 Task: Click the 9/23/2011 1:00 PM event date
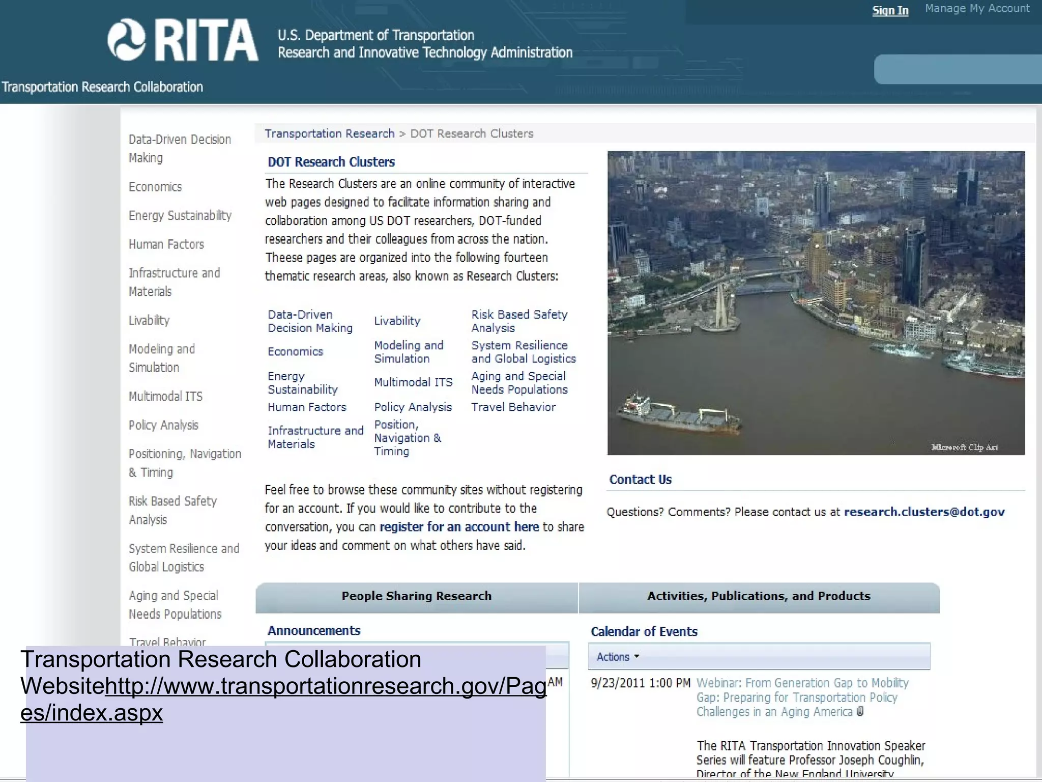641,683
